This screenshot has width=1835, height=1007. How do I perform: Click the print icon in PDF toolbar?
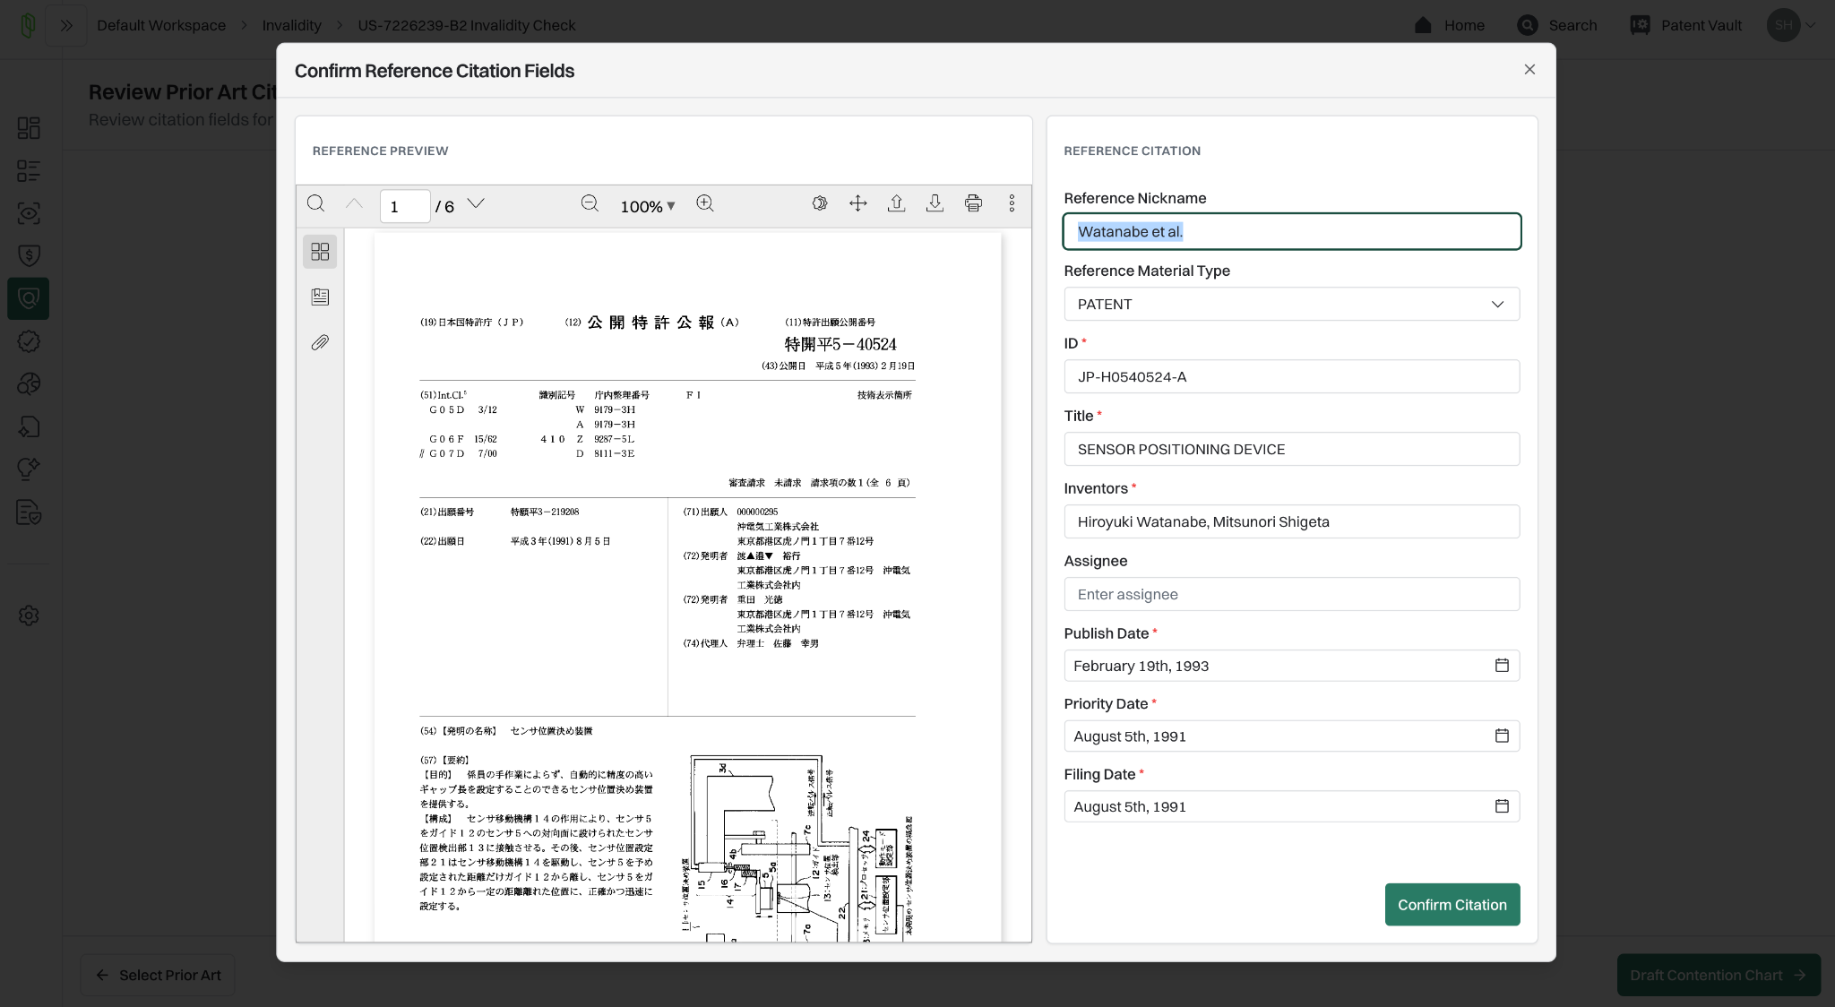[x=973, y=204]
